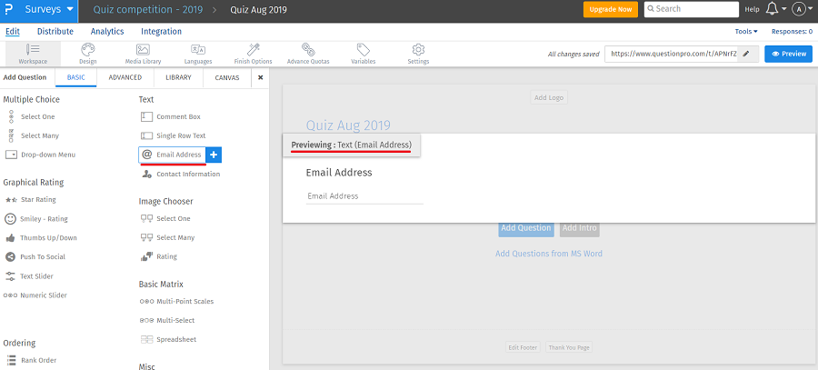Click the Edit Footer button
The width and height of the screenshot is (818, 370).
click(x=523, y=347)
